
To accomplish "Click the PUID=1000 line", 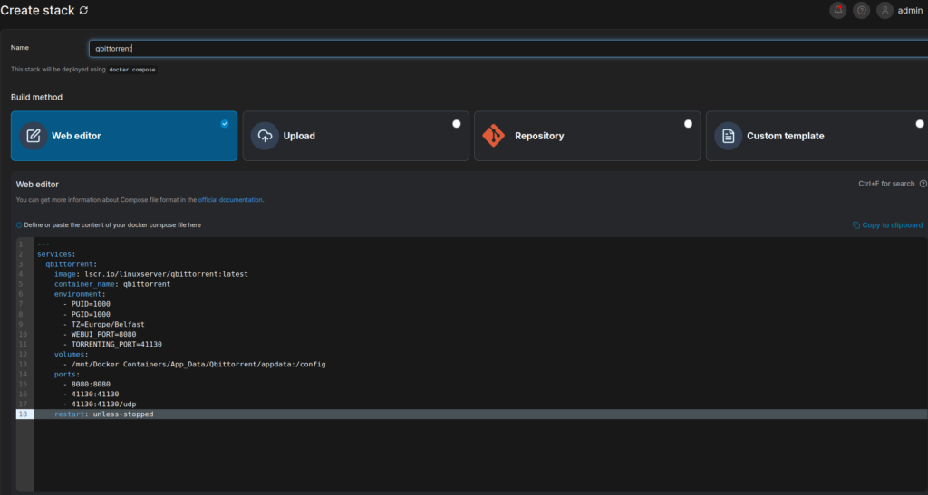I will (x=87, y=304).
